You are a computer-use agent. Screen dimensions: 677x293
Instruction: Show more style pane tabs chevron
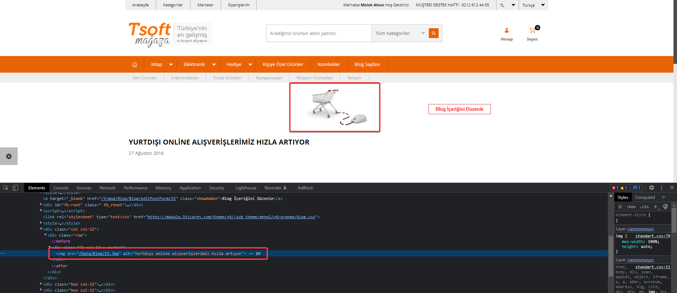(663, 197)
